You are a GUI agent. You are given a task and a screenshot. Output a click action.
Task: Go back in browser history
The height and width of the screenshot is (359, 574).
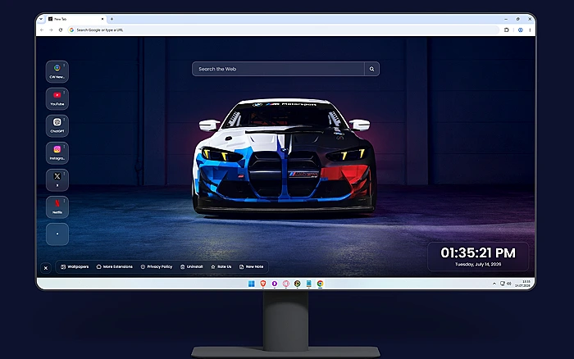(x=42, y=30)
